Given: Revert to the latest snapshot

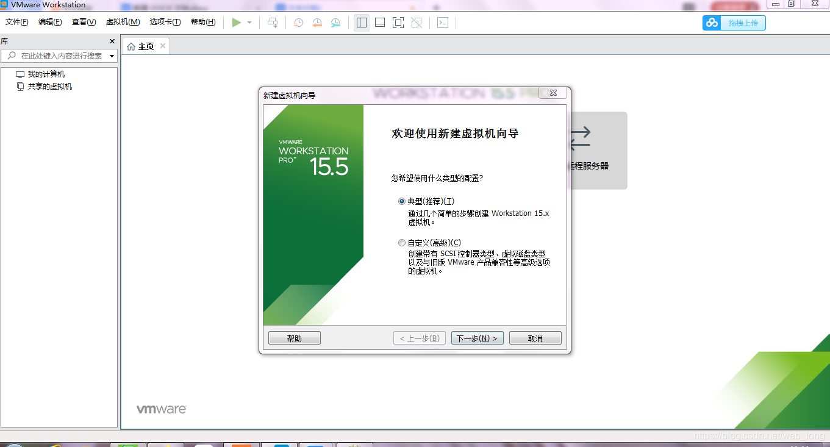Looking at the screenshot, I should tap(317, 23).
